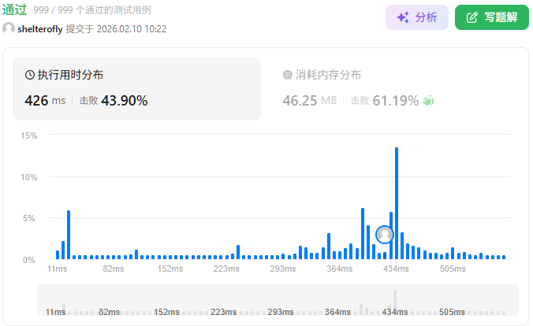Click the tallest bar in the histogram

tap(396, 203)
